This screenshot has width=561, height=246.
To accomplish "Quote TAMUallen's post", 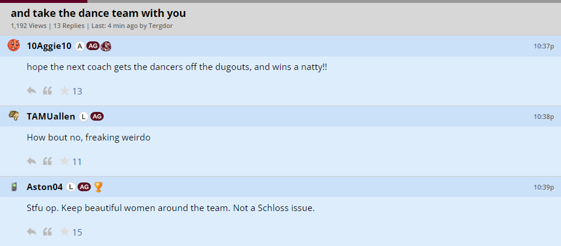I will point(48,161).
